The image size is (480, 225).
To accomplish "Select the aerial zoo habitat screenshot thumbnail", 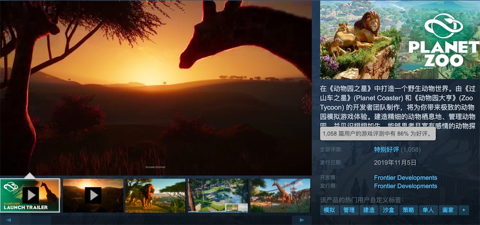I will 218,195.
